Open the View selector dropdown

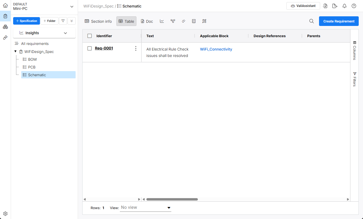(145, 208)
